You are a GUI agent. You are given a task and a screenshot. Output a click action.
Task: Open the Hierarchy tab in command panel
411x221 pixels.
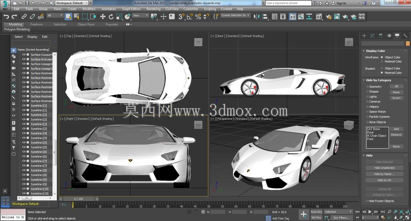pos(381,36)
